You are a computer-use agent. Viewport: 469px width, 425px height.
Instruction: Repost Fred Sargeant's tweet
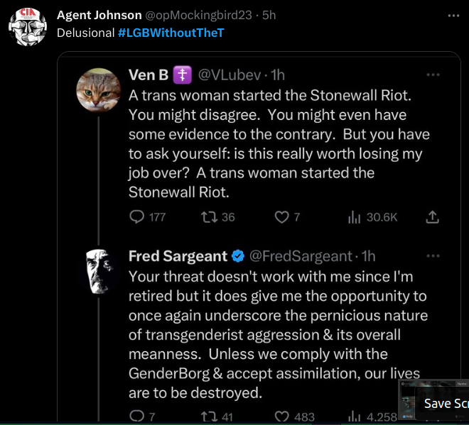[208, 416]
